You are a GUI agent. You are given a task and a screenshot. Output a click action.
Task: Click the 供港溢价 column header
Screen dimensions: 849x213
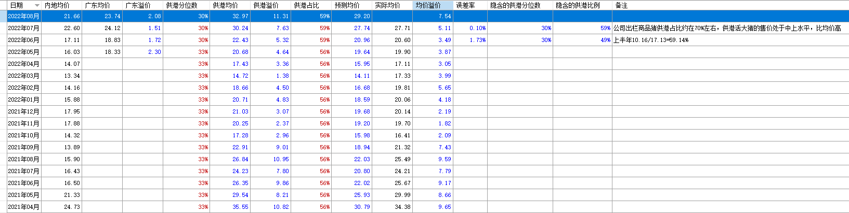[x=271, y=5]
